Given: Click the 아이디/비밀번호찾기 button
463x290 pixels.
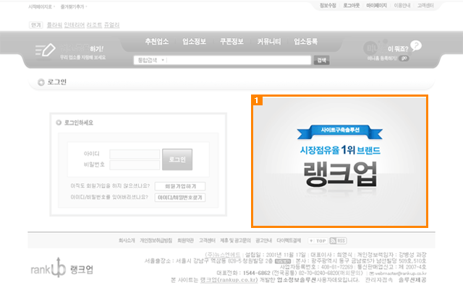Looking at the screenshot, I should tap(180, 198).
